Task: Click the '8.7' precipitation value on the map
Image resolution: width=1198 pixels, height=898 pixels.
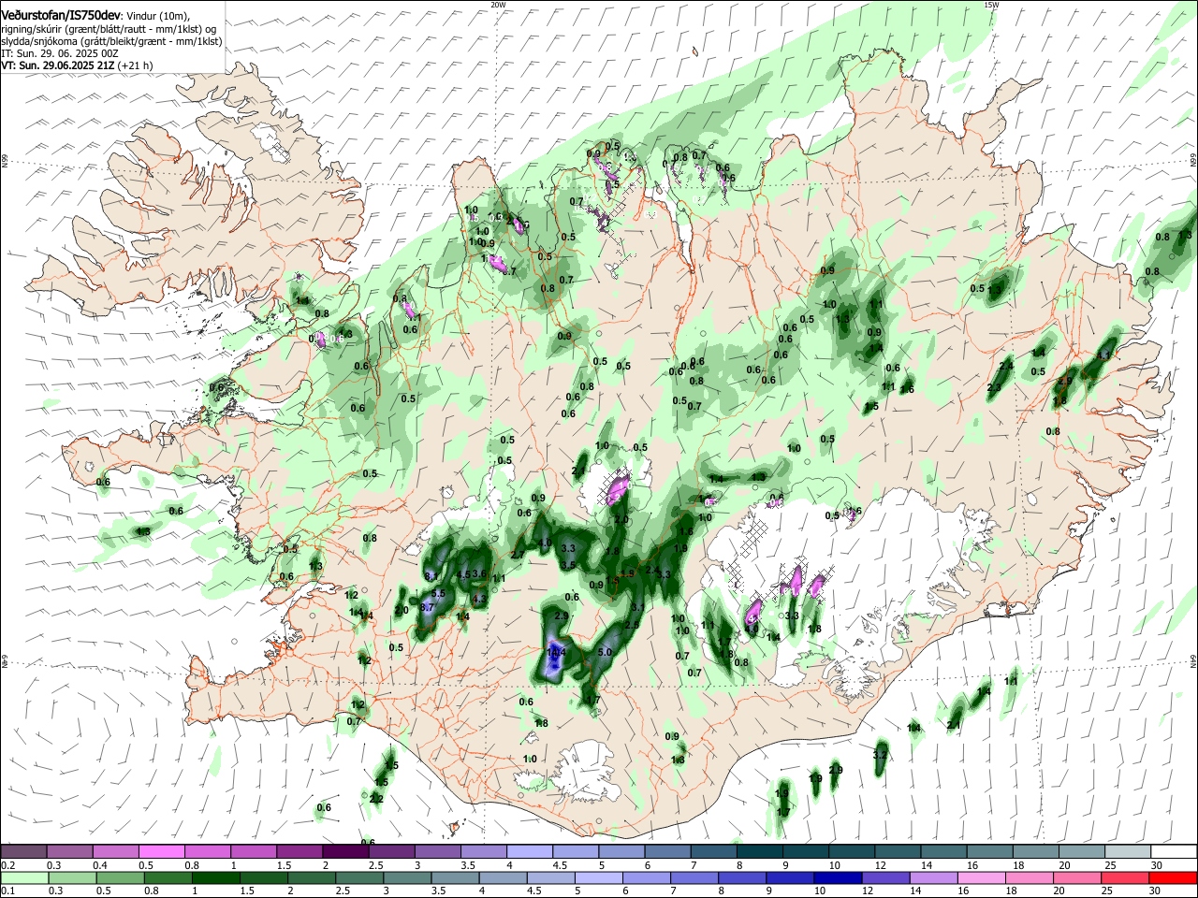Action: (x=428, y=607)
